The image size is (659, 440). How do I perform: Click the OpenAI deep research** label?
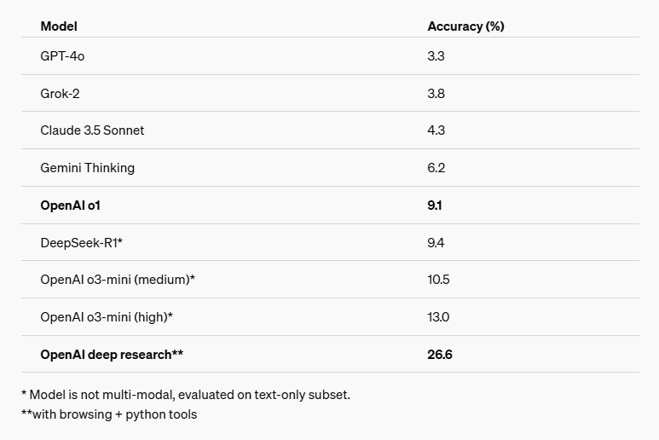tap(112, 354)
